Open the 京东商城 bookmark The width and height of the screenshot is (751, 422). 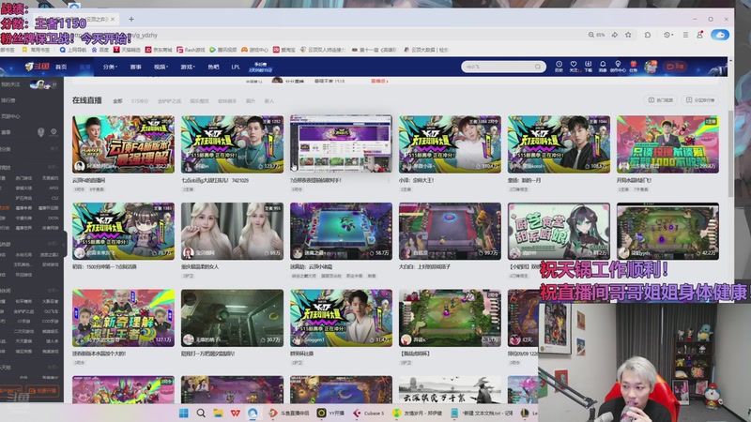click(x=159, y=50)
